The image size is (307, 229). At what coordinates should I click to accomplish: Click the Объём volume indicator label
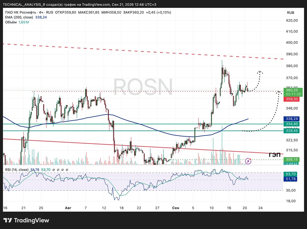(11, 22)
